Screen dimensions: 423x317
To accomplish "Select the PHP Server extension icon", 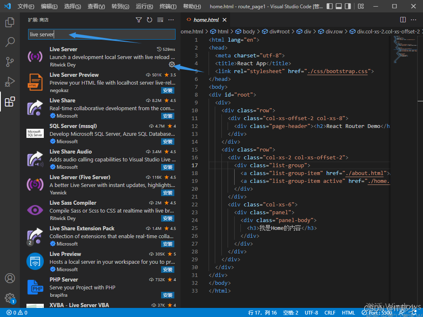I will point(35,287).
